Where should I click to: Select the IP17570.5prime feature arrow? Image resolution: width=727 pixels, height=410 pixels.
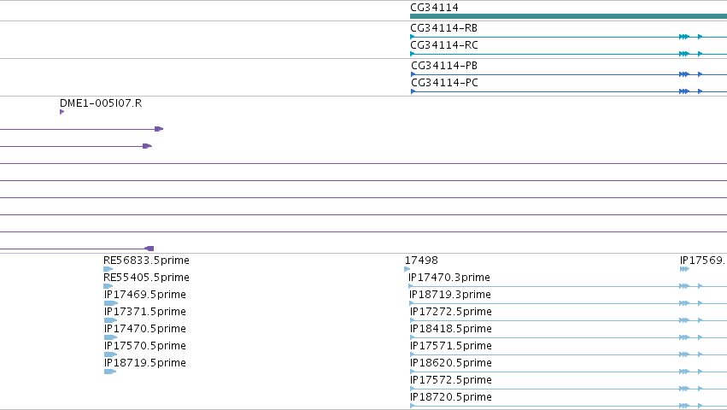(110, 354)
